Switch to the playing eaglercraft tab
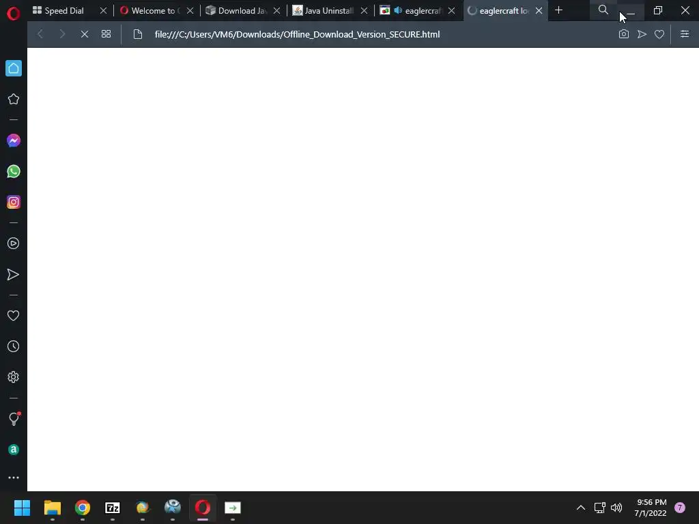Viewport: 699px width, 524px height. tap(423, 11)
